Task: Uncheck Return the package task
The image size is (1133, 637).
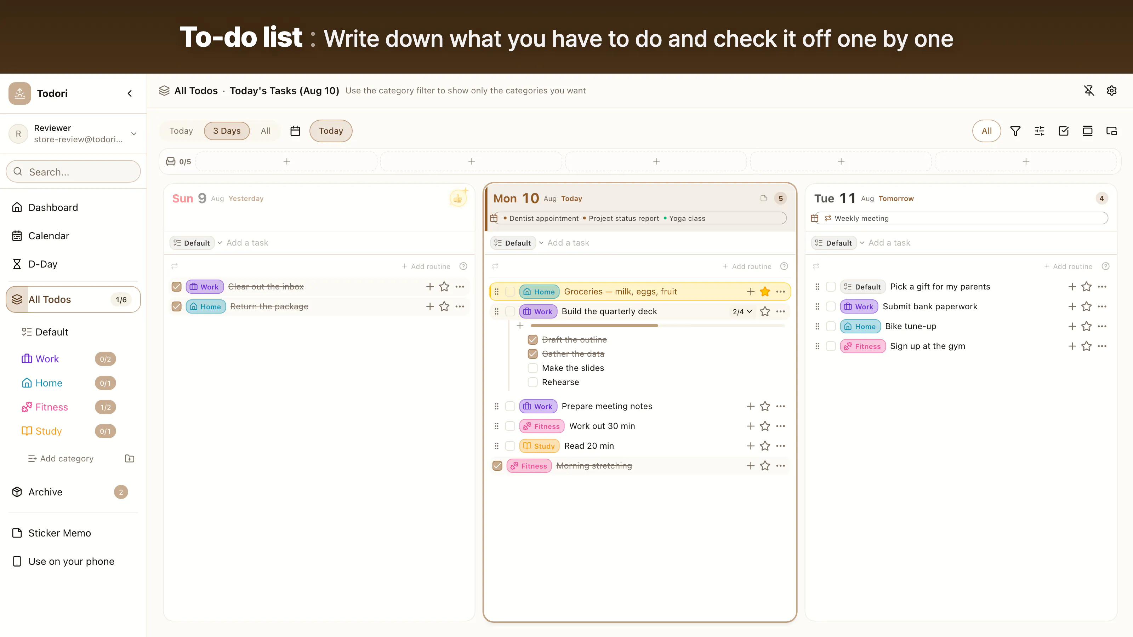Action: click(176, 306)
